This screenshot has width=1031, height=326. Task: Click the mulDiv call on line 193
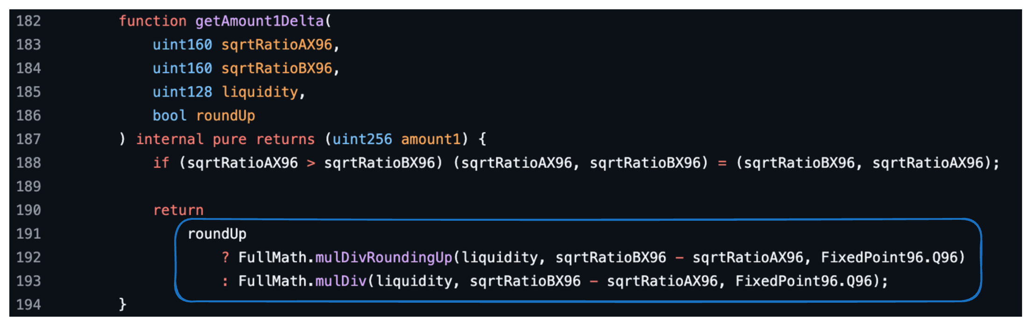(341, 281)
